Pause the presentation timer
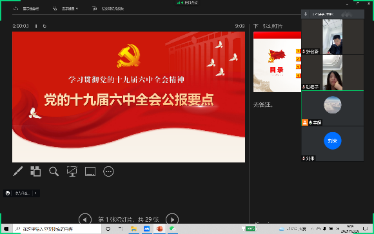Screen dimensions: 374x234 click(x=35, y=26)
